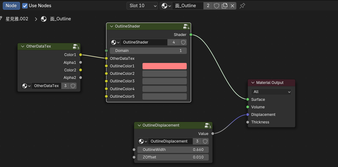Collapse the Material Output node

pyautogui.click(x=252, y=83)
